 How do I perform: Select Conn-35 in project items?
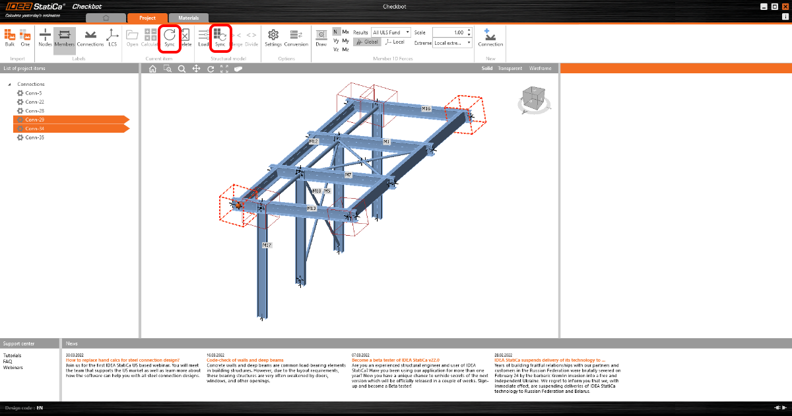point(35,137)
